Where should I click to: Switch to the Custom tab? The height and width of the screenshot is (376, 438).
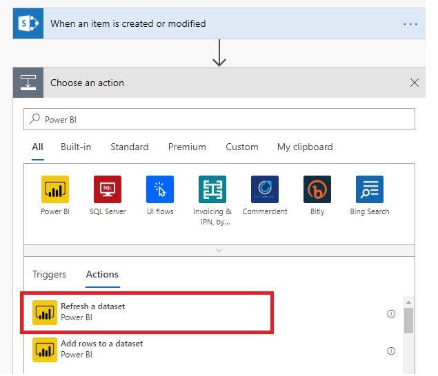click(242, 147)
